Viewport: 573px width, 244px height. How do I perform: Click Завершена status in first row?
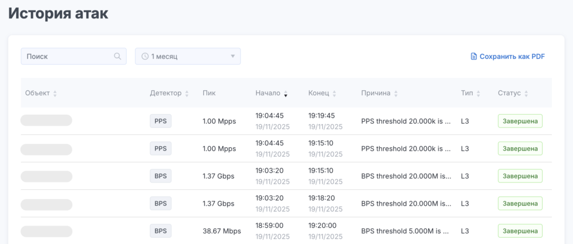[520, 121]
